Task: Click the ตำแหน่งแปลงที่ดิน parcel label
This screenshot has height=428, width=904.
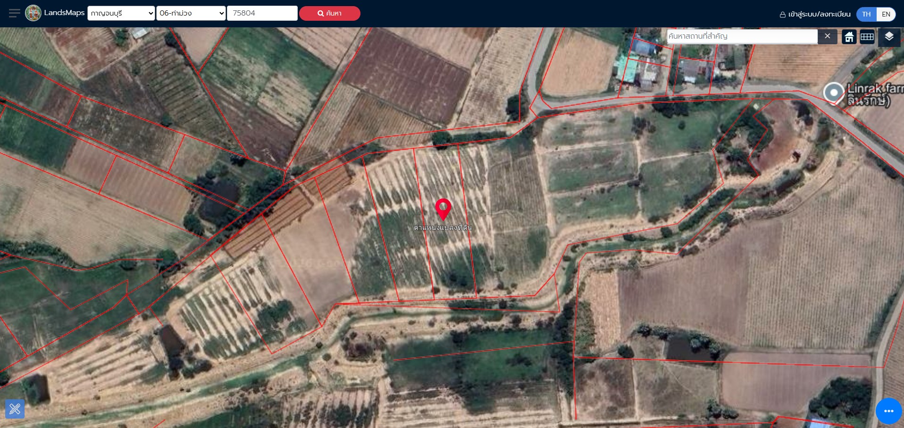Action: tap(443, 228)
